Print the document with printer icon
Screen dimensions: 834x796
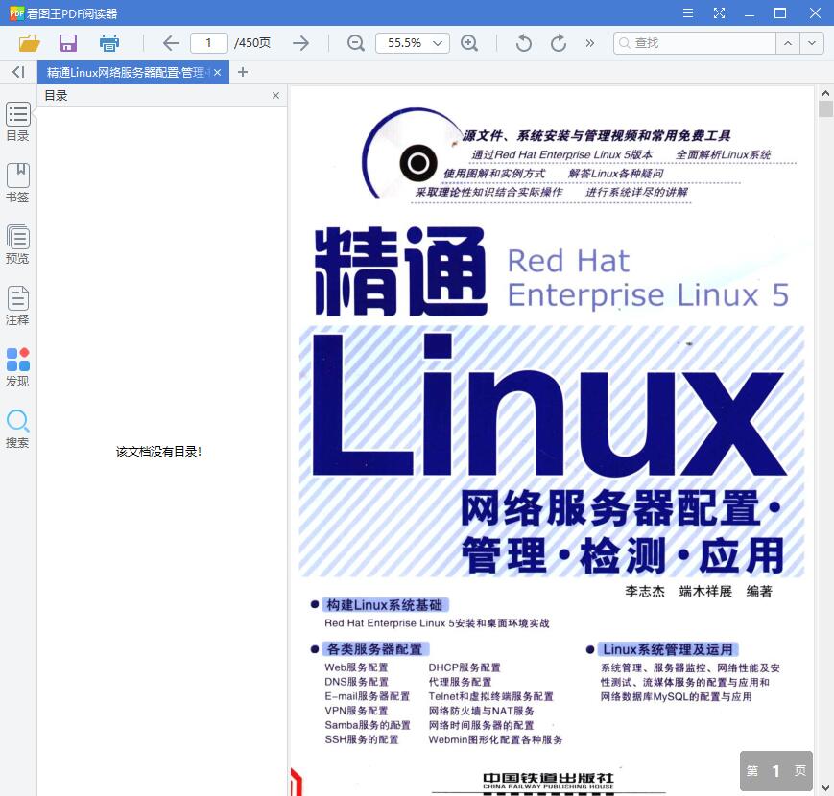[109, 43]
